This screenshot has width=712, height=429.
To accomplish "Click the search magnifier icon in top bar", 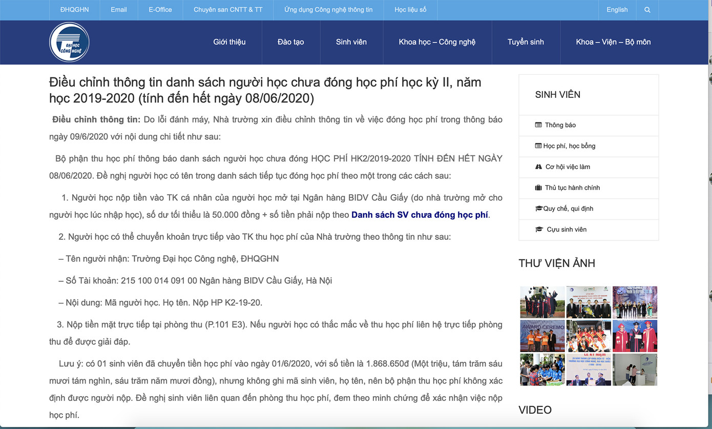I will 647,10.
